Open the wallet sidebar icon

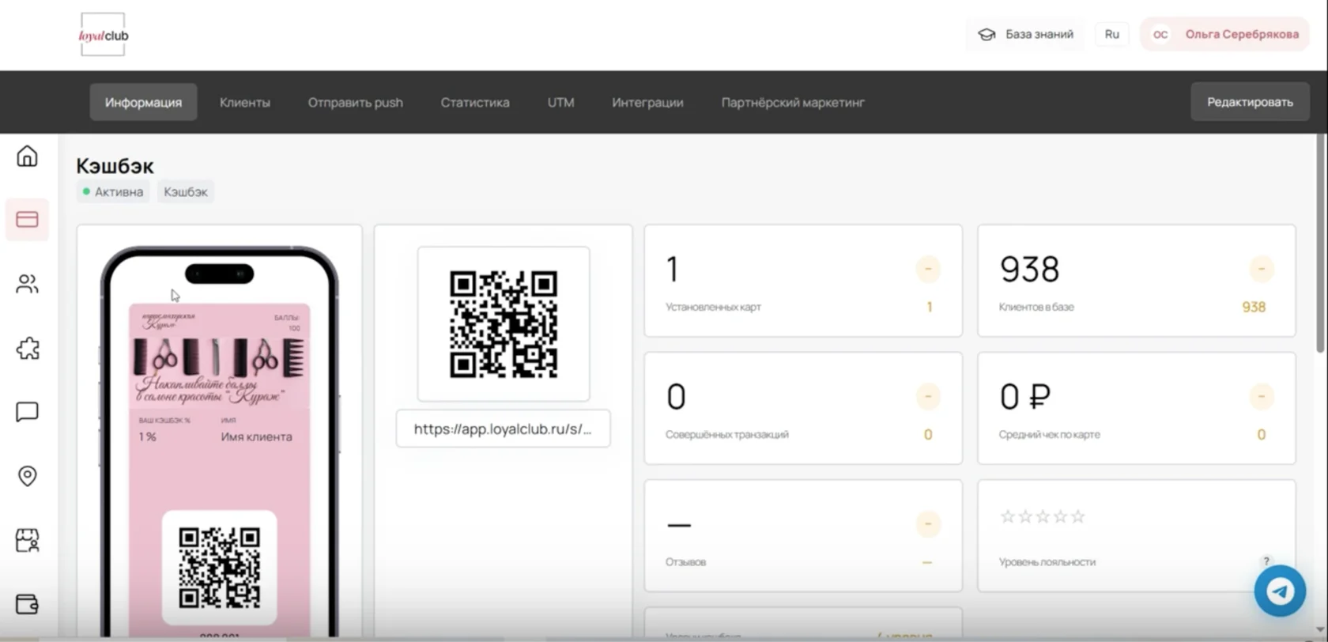[27, 604]
